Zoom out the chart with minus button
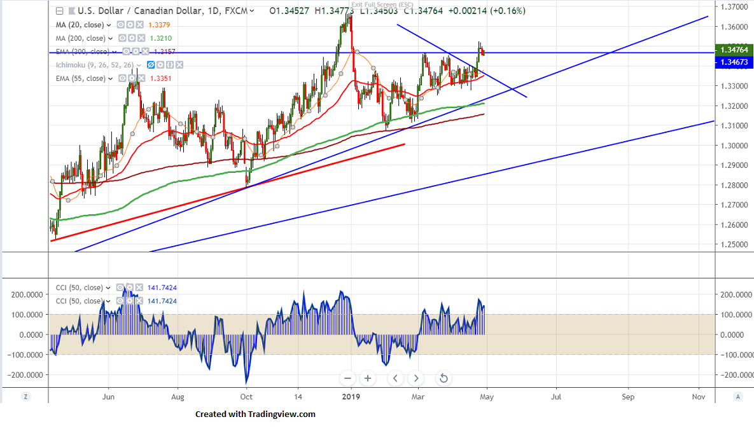This screenshot has height=438, width=754. (x=347, y=378)
